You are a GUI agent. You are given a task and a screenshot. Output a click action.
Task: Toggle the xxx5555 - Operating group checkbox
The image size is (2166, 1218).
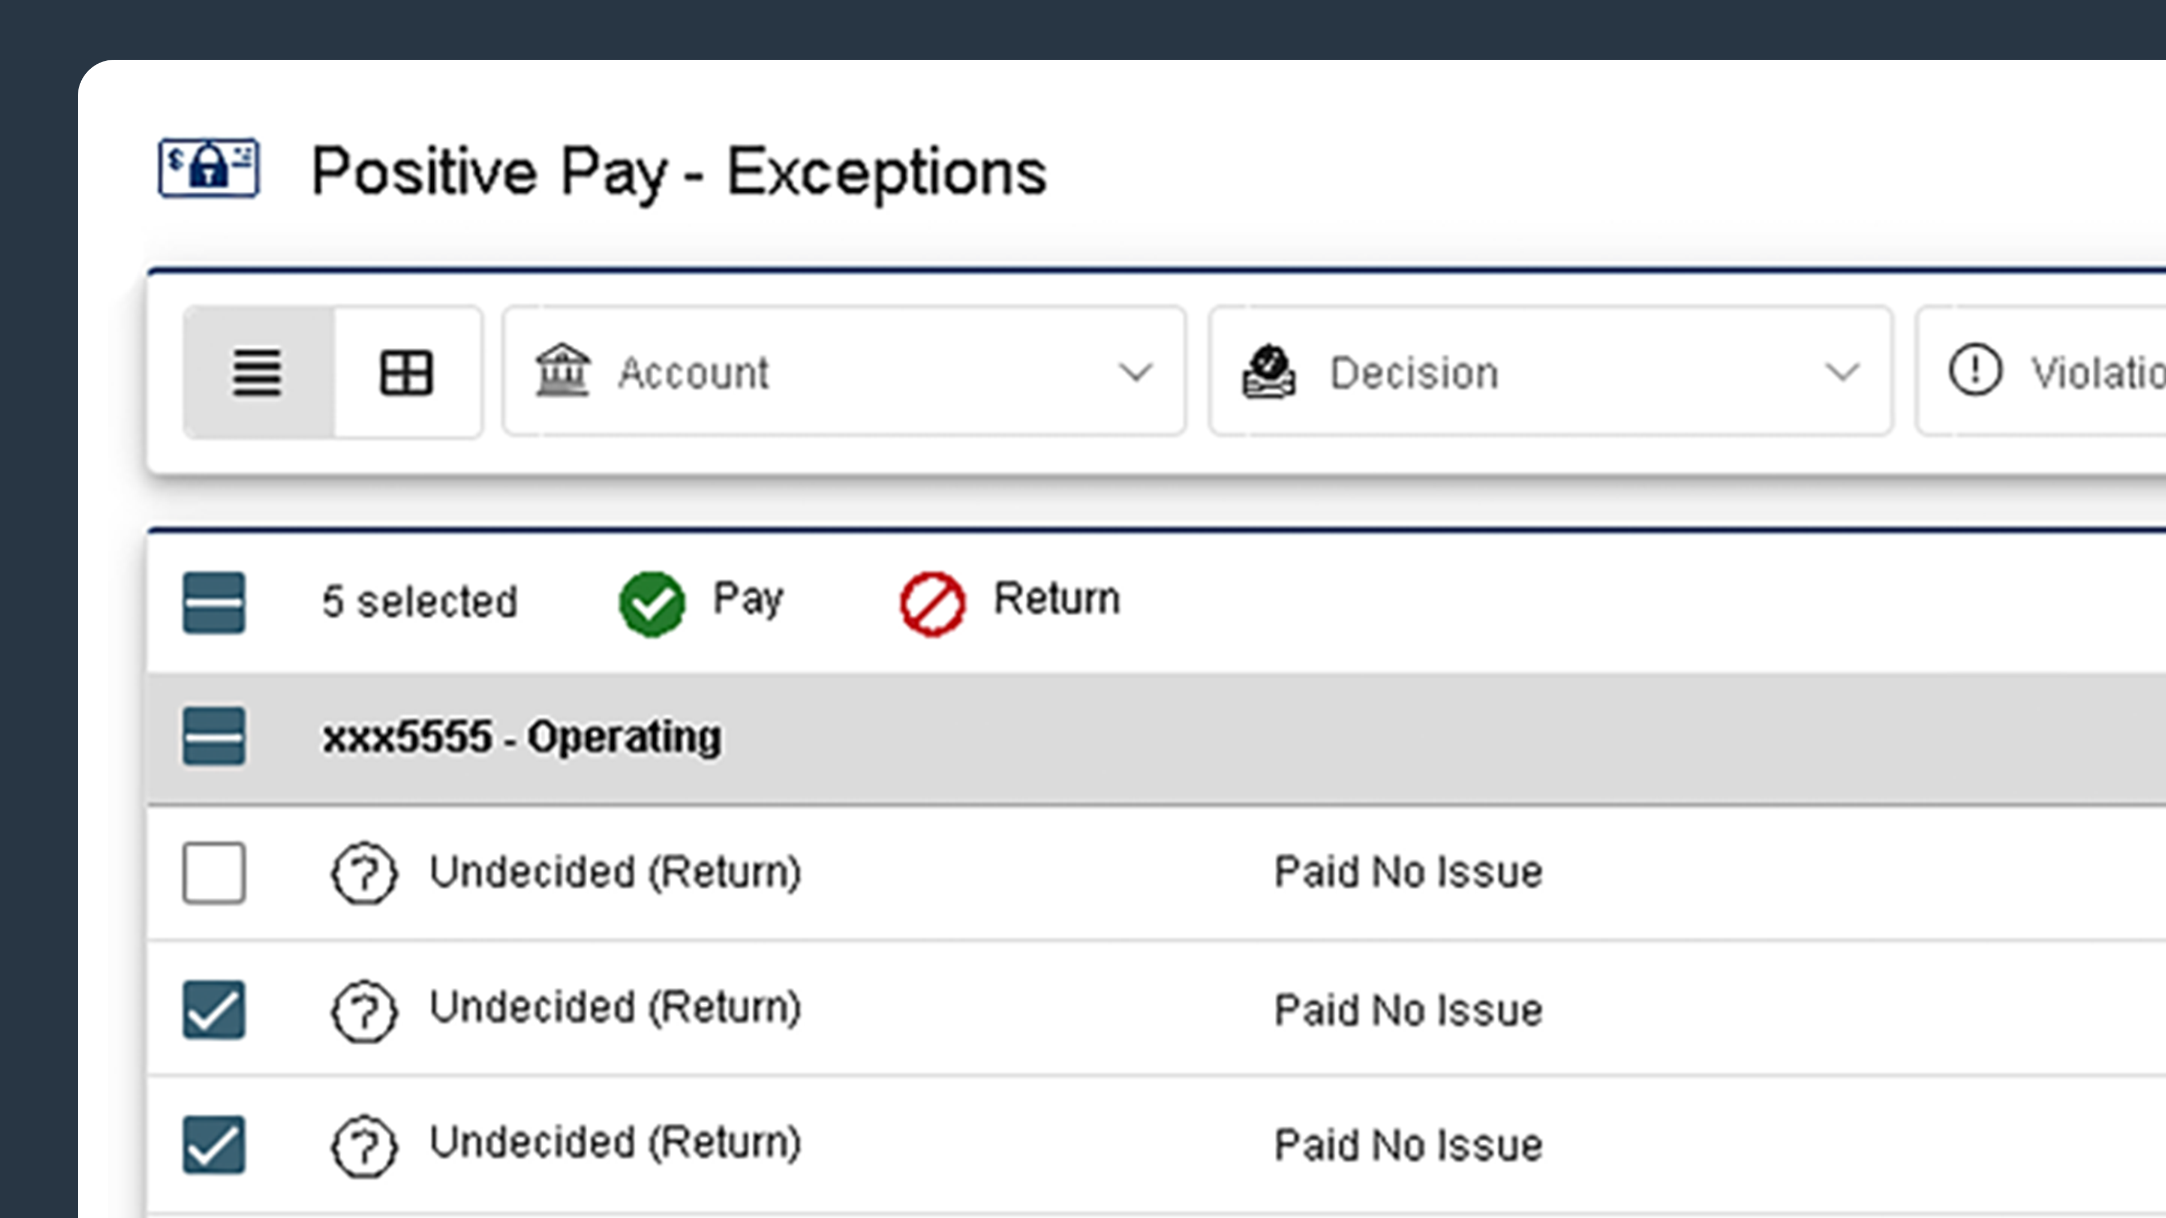pyautogui.click(x=214, y=736)
